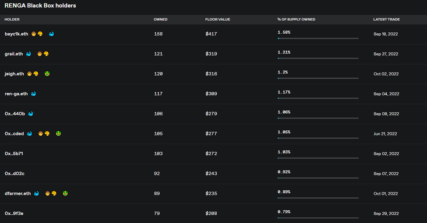Image resolution: width=427 pixels, height=223 pixels.
Task: Click the artist palette badge next to 0x..cded
Action: pyautogui.click(x=47, y=133)
